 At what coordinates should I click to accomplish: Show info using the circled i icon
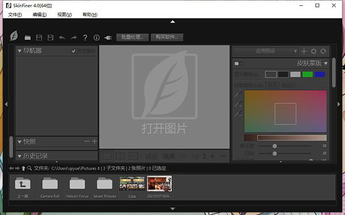pyautogui.click(x=97, y=38)
